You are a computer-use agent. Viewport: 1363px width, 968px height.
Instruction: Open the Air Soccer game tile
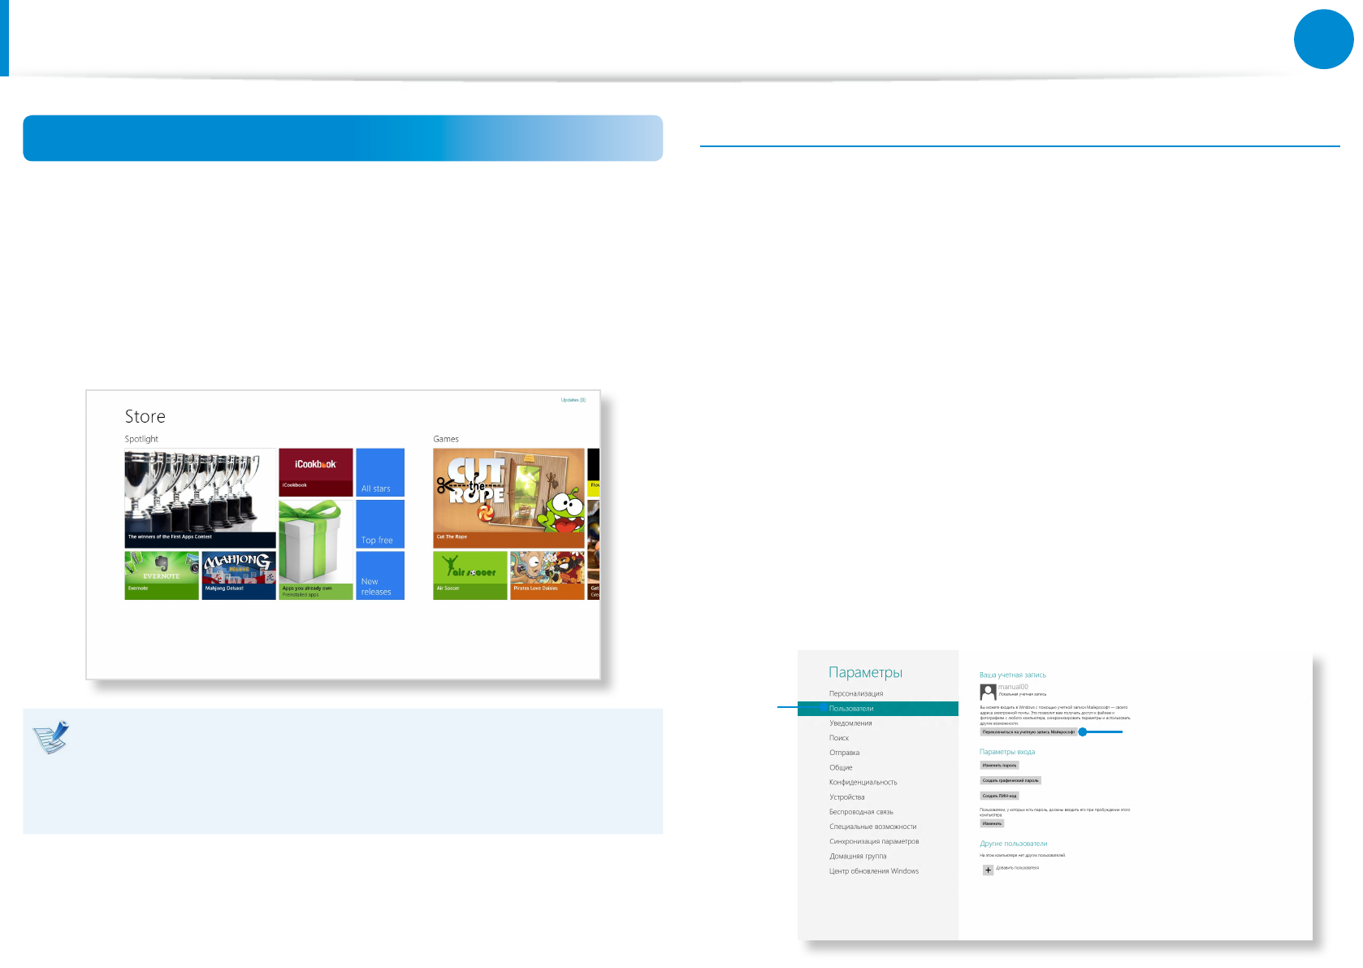[x=469, y=575]
